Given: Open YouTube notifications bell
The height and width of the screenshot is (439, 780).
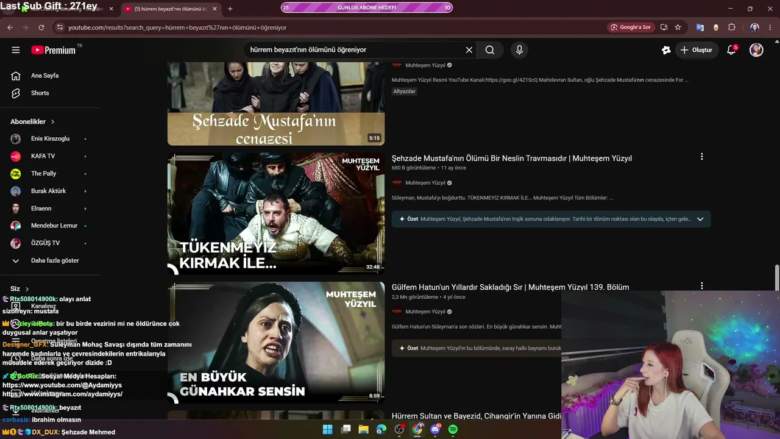Looking at the screenshot, I should click(732, 50).
